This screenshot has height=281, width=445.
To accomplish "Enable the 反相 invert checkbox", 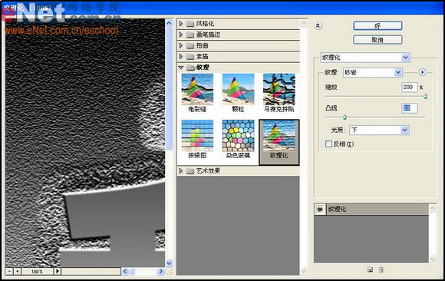I will tap(328, 144).
